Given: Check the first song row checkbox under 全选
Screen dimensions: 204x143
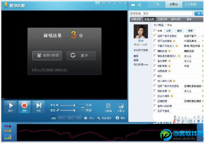Looking at the screenshot, I should coord(155,36).
